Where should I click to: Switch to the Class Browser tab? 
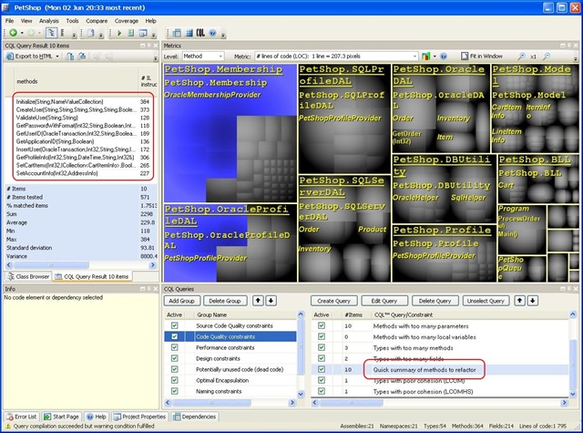click(28, 276)
